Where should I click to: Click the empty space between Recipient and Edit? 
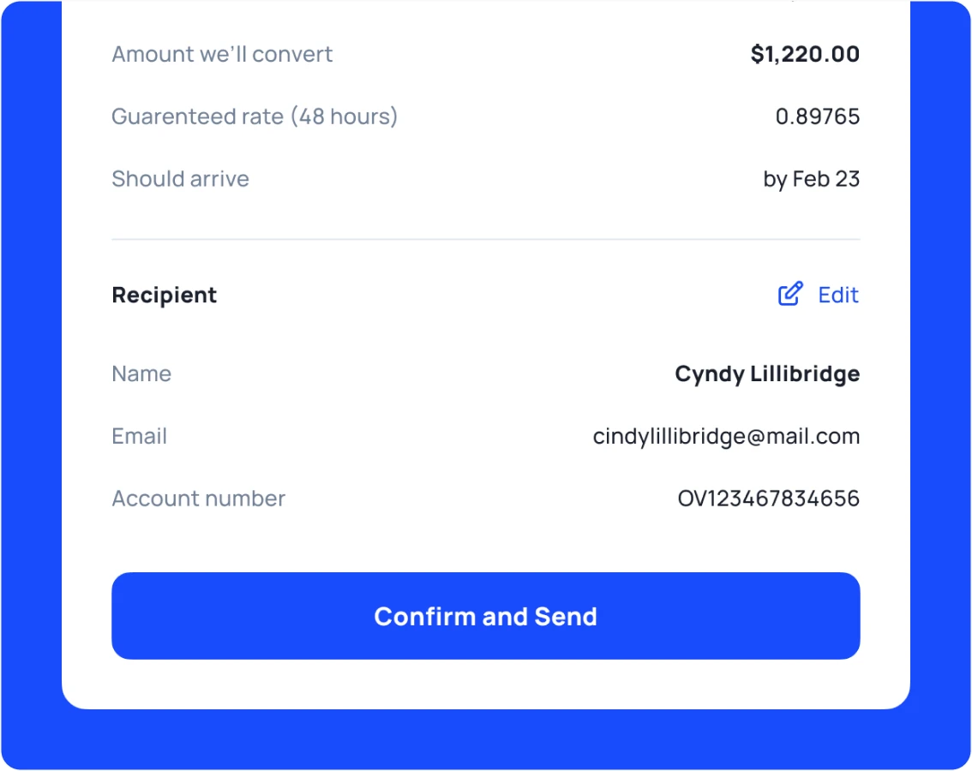coord(497,296)
